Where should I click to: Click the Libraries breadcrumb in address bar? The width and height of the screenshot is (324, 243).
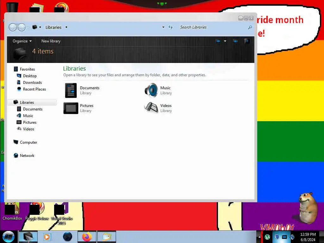coord(53,27)
